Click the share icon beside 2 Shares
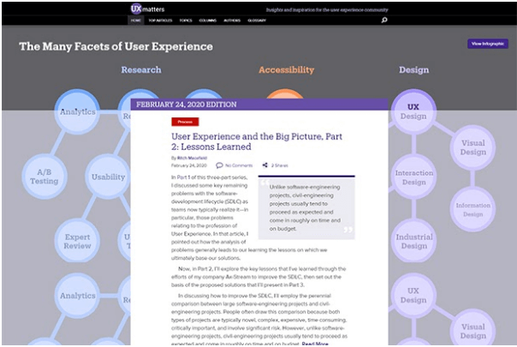 click(264, 165)
